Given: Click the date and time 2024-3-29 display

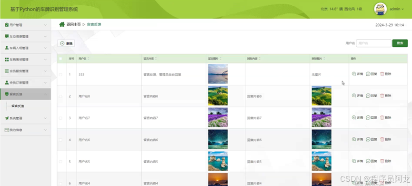Looking at the screenshot, I should (390, 25).
